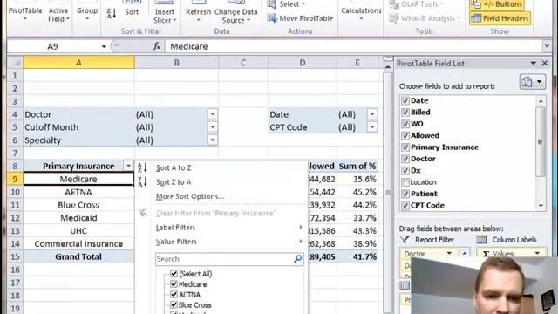
Task: Select column A header
Action: (x=78, y=63)
